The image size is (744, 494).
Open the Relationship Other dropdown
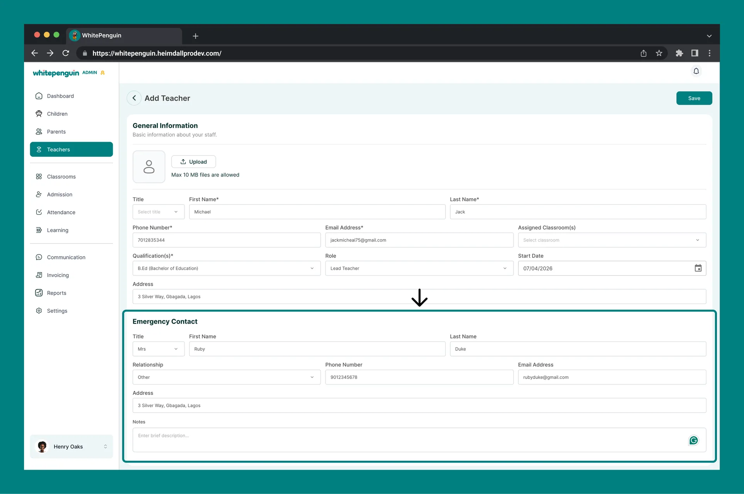(226, 377)
